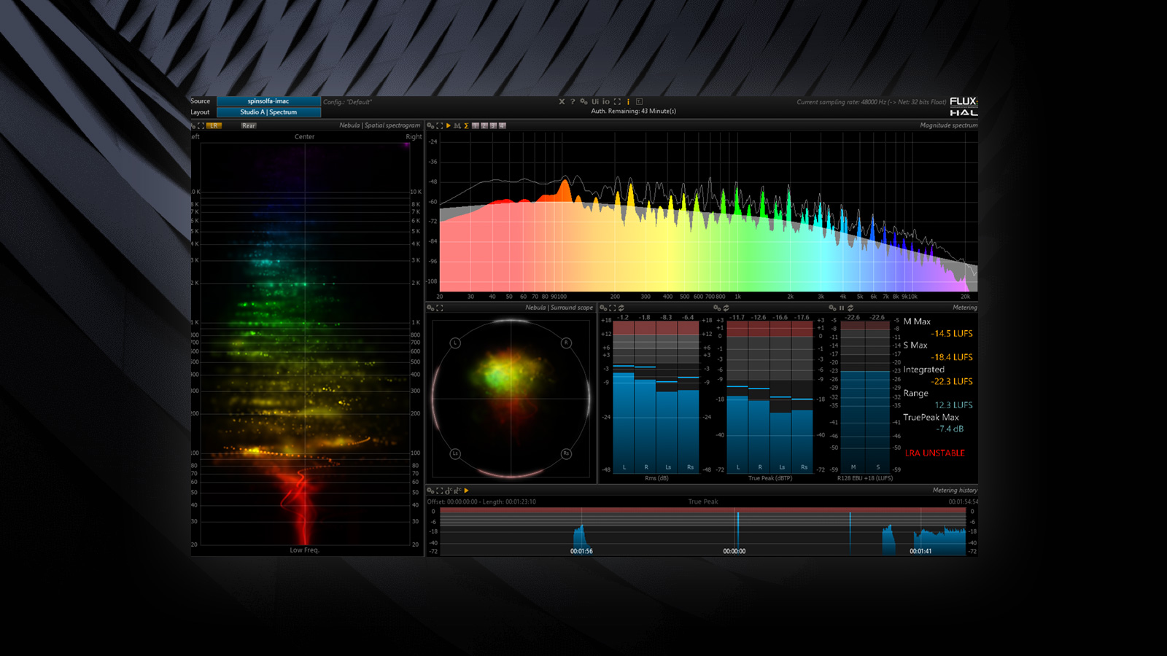Select spectrum snapshot slot 2
The height and width of the screenshot is (656, 1167).
coord(484,125)
